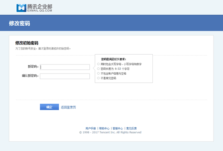Click the 修改初始密码 heading text
This screenshot has width=223, height=151.
point(27,43)
